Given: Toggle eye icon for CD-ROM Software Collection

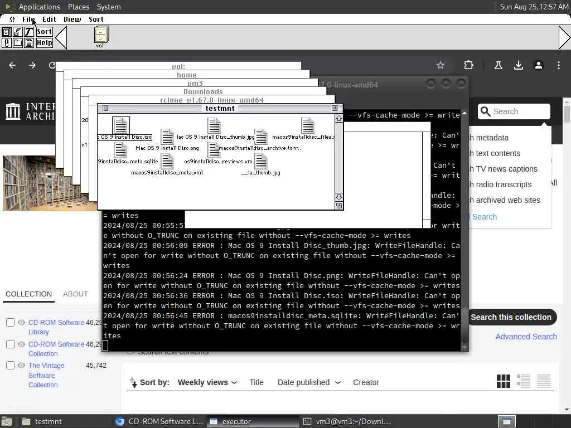Looking at the screenshot, I should click(22, 344).
